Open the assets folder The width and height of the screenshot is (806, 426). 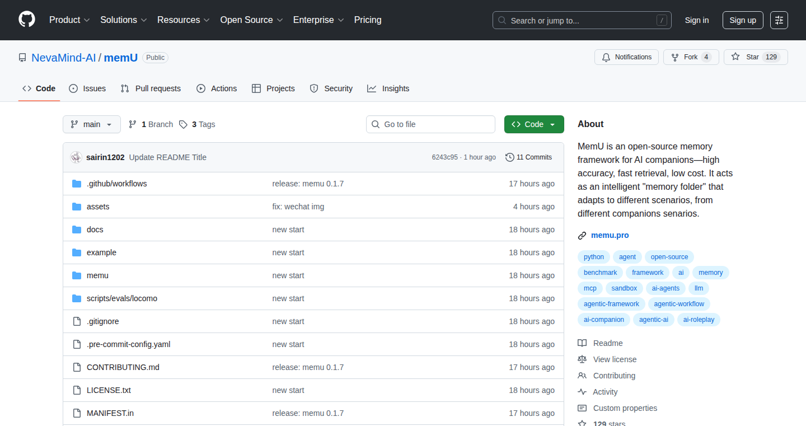(x=98, y=207)
